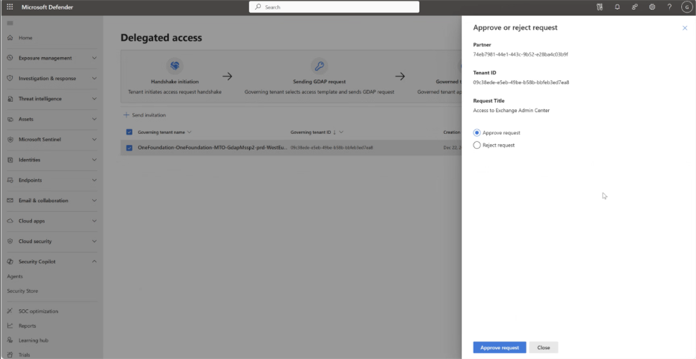The image size is (696, 359).
Task: Open Security Store menu item
Action: click(22, 291)
